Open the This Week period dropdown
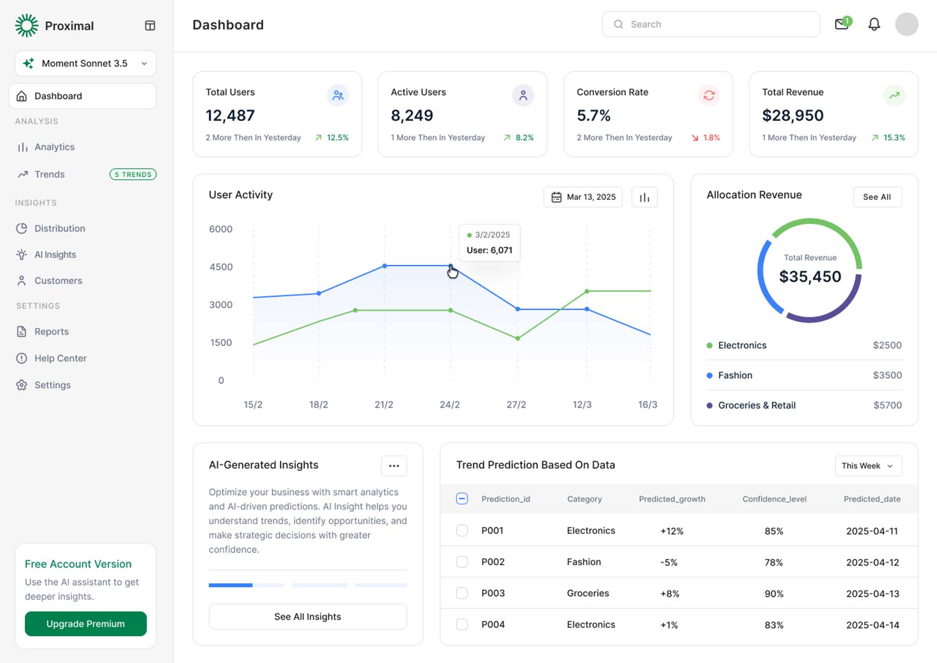 coord(868,466)
